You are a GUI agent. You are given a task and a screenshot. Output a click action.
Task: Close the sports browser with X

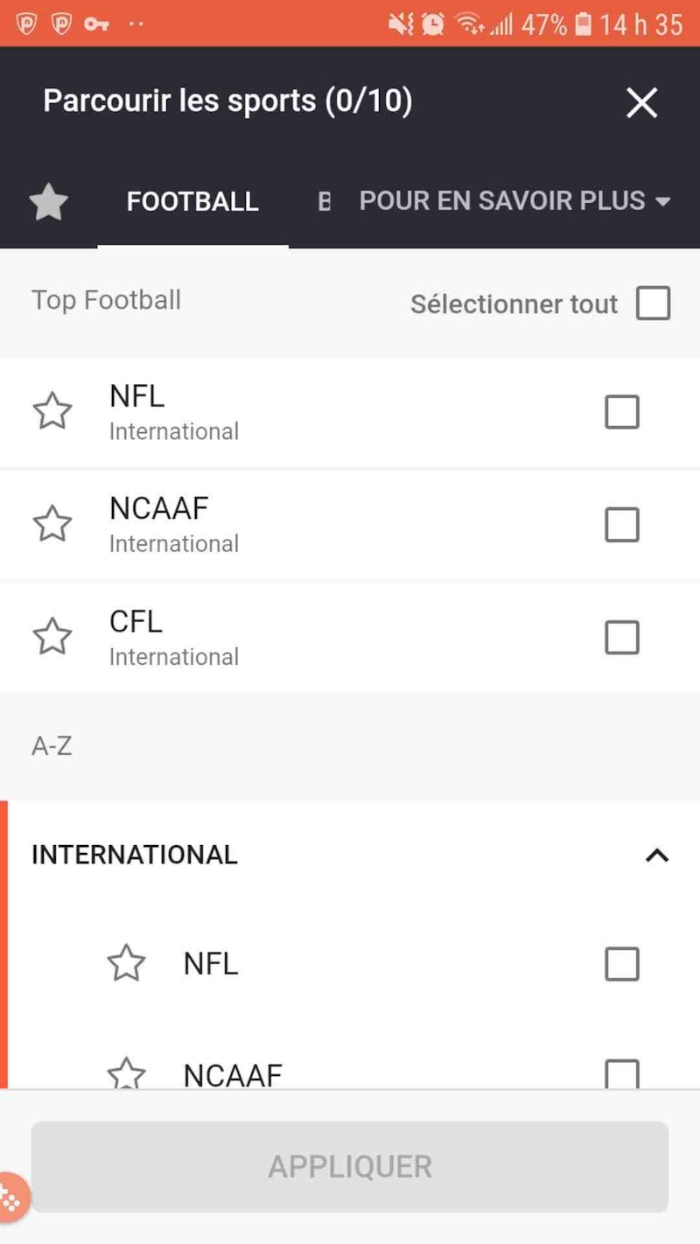(x=641, y=103)
